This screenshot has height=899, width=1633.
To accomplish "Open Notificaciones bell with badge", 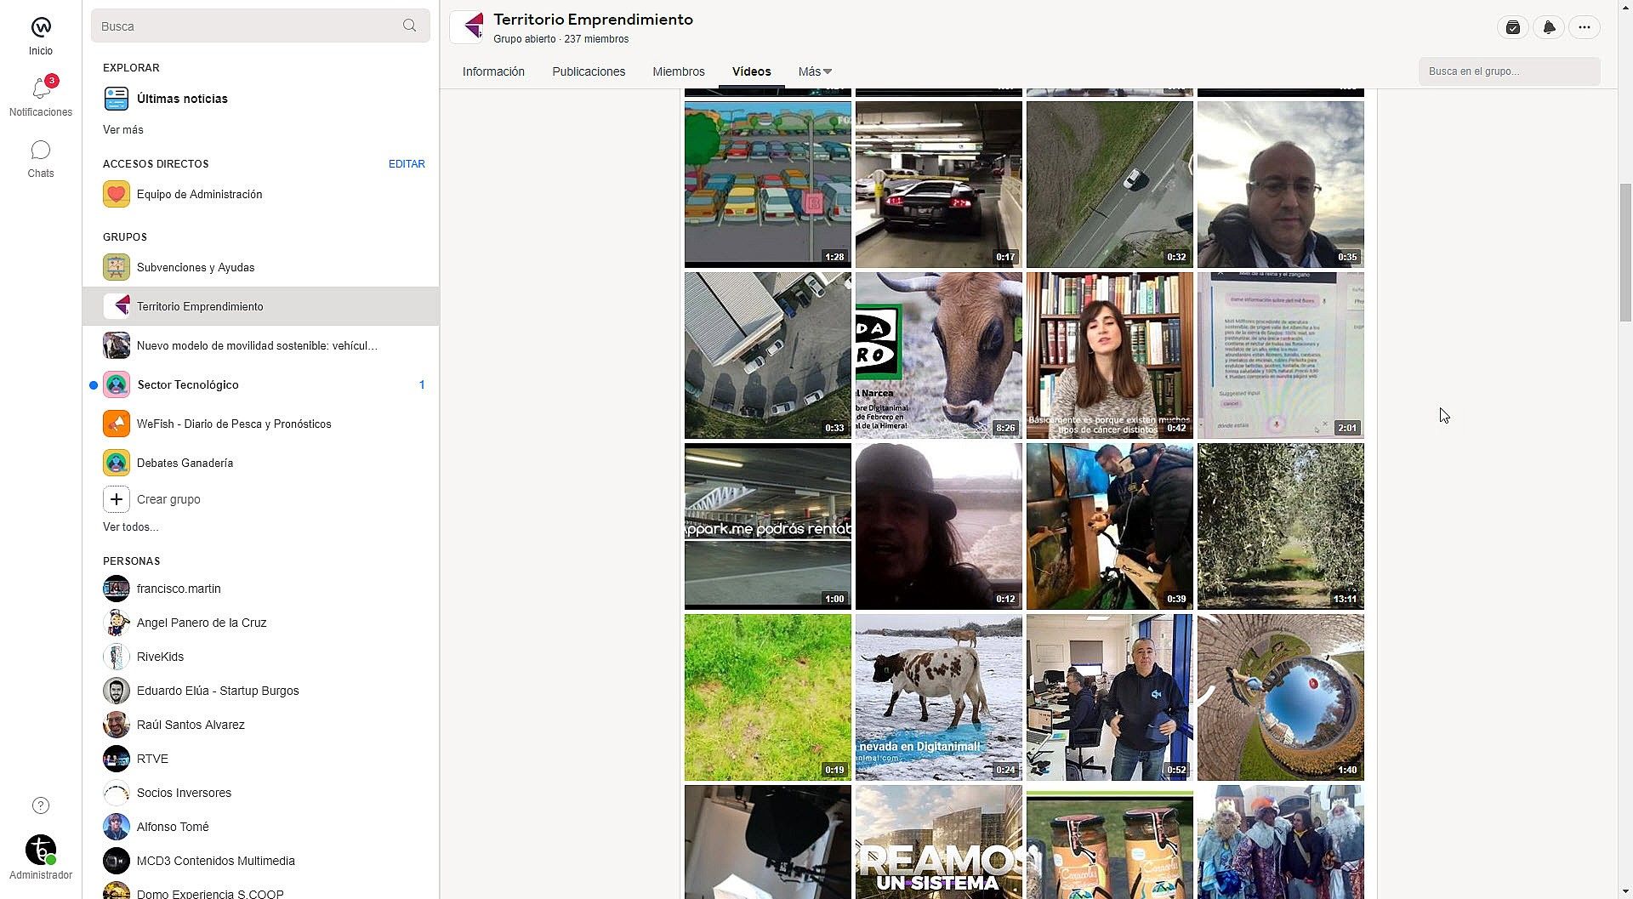I will 41,88.
